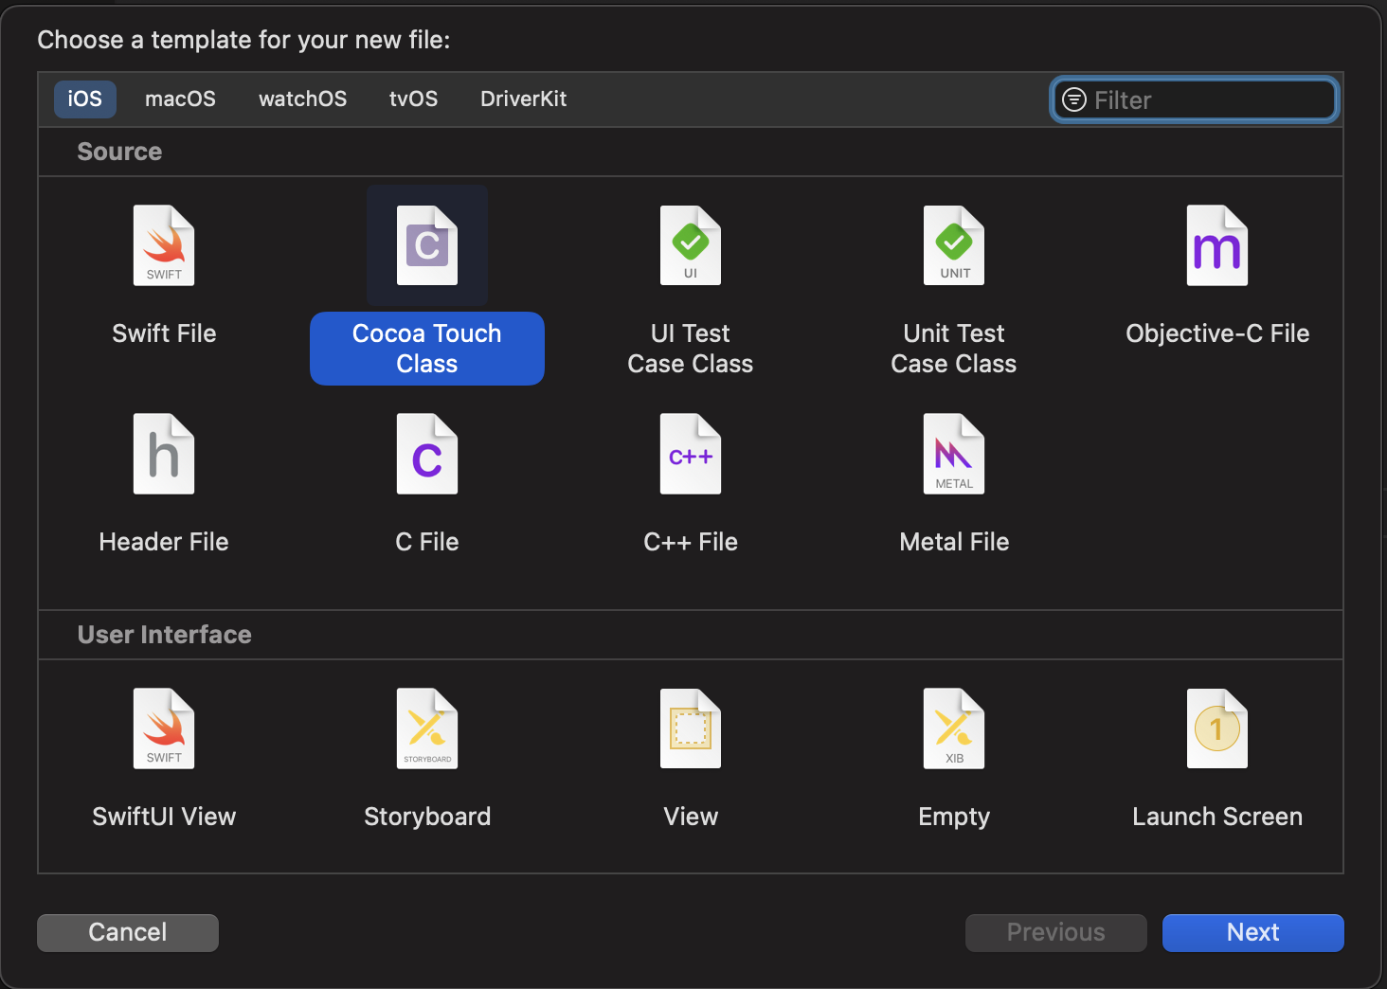This screenshot has width=1387, height=989.
Task: Focus the Filter search field
Action: 1195,99
